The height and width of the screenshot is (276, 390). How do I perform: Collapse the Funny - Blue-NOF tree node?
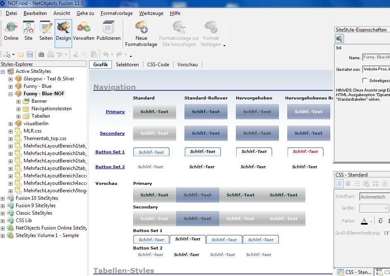point(11,94)
